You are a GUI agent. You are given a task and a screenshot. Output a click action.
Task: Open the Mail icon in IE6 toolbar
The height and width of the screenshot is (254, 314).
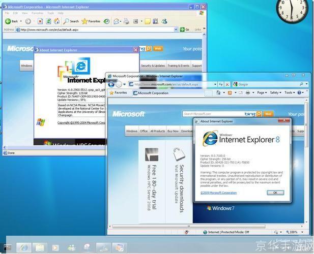[x=117, y=21]
